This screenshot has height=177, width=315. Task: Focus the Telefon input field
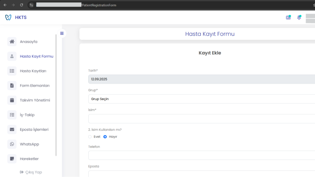(x=202, y=155)
